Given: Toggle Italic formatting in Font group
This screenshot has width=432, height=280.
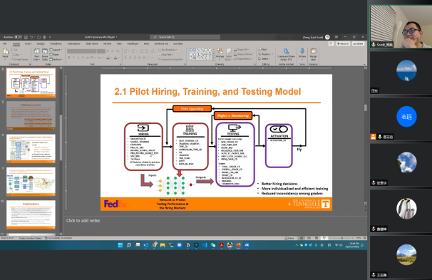Looking at the screenshot, I should (x=73, y=58).
